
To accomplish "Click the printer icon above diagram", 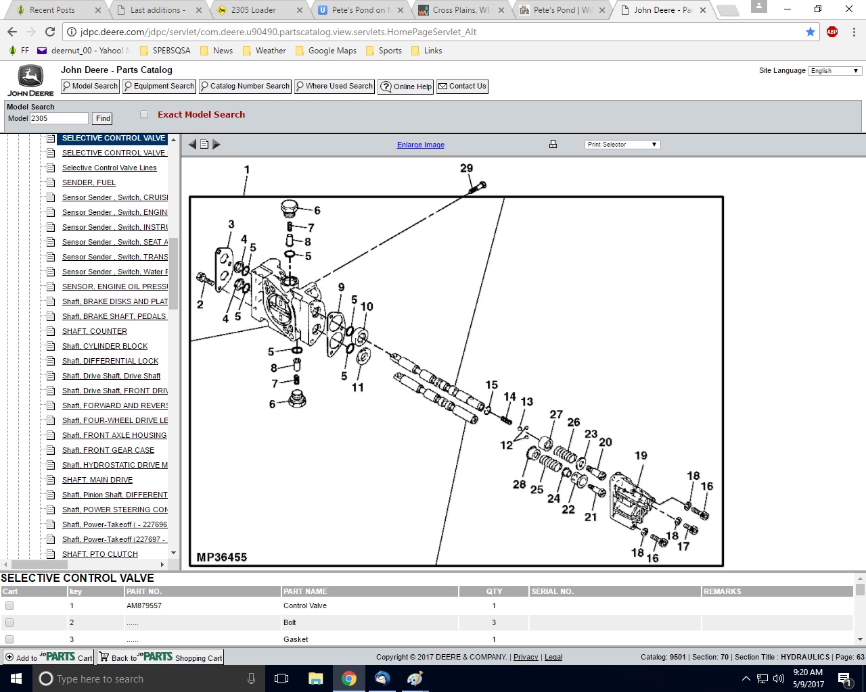I will (x=553, y=144).
